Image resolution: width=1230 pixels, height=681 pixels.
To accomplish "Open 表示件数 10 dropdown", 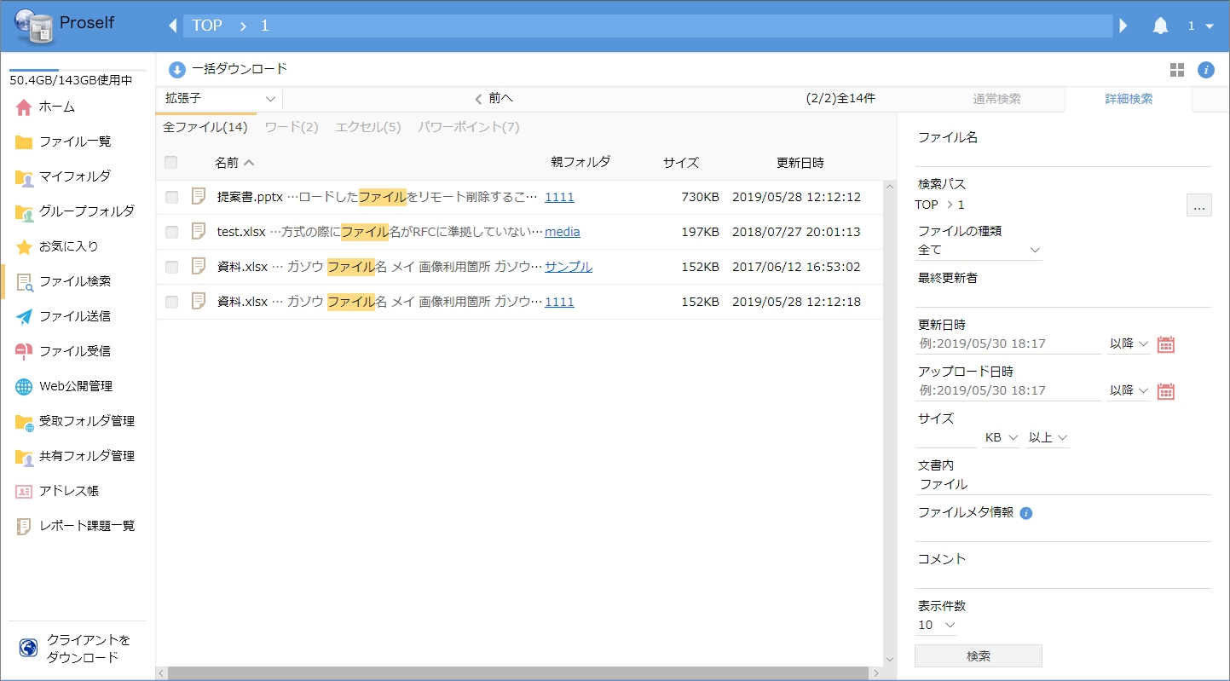I will pyautogui.click(x=936, y=625).
